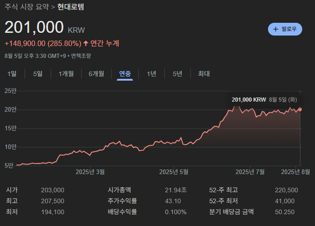315x226 pixels.
Task: Click the KRW currency label
Action: pos(76,30)
